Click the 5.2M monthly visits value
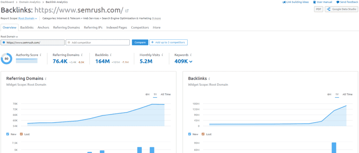This screenshot has height=153, width=359. coord(146,61)
